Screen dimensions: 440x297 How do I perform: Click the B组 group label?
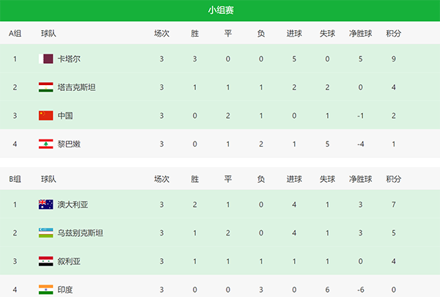click(x=15, y=179)
